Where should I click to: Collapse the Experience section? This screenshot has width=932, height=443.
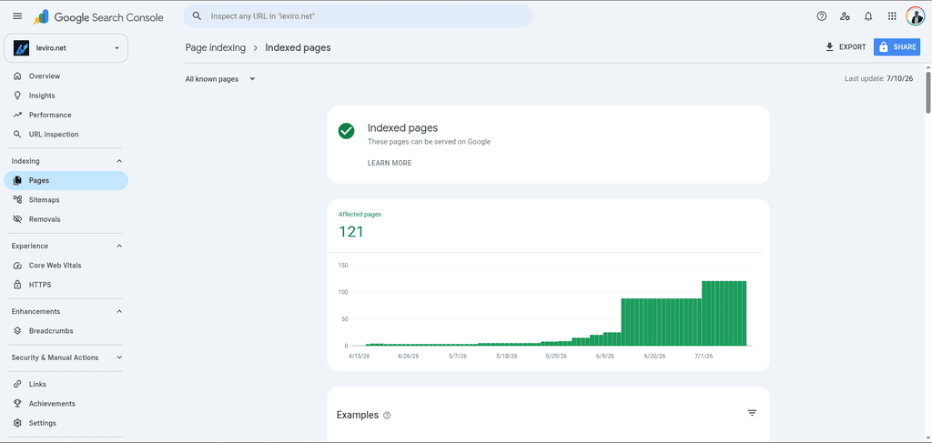pyautogui.click(x=119, y=246)
